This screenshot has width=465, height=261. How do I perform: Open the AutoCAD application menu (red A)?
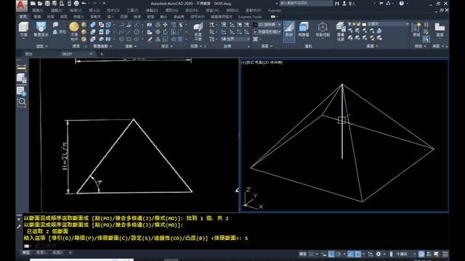[21, 5]
